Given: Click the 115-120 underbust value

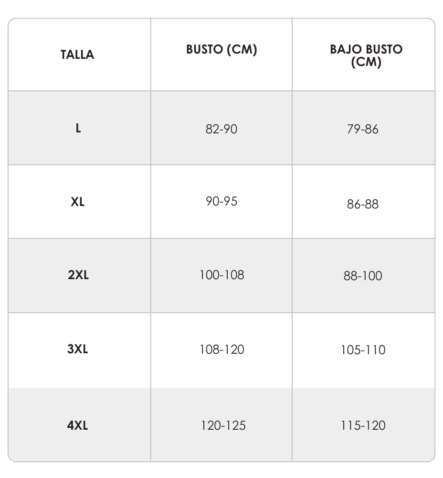Looking at the screenshot, I should pyautogui.click(x=363, y=425).
